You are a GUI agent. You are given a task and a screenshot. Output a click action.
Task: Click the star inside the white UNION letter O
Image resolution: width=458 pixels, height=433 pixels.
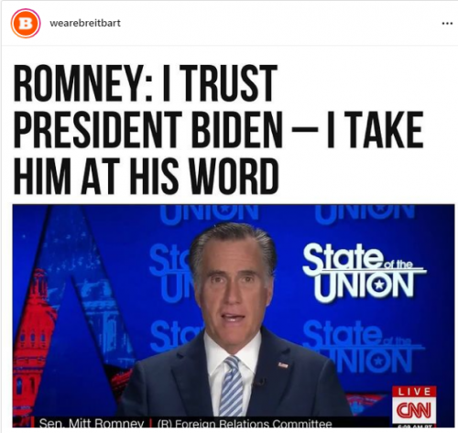pyautogui.click(x=379, y=285)
